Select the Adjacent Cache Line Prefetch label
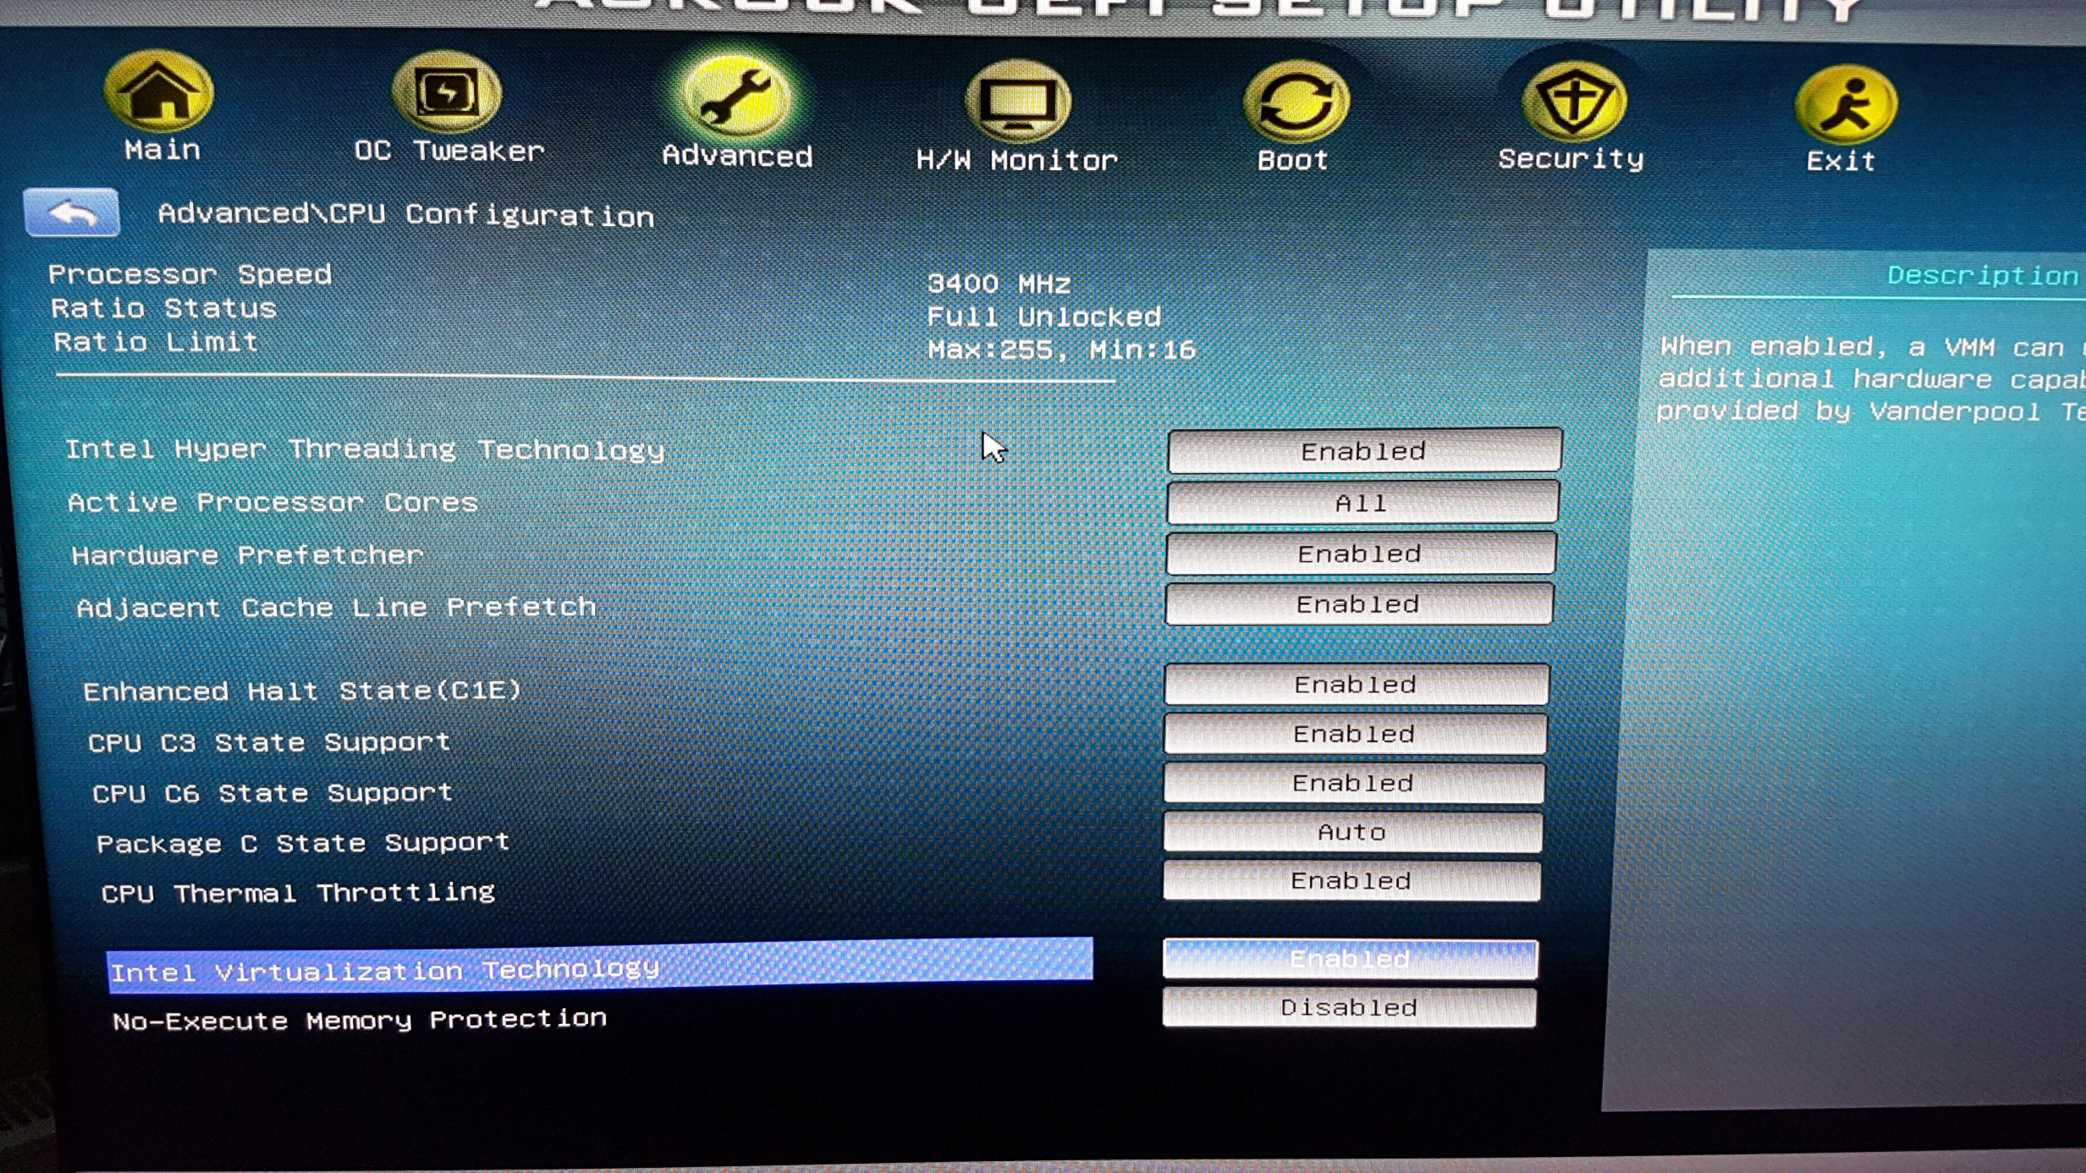This screenshot has width=2086, height=1173. pos(336,608)
